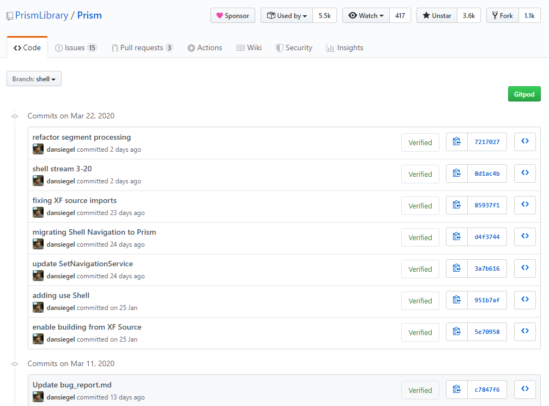Open commit 'Update bug_report.md'
Viewport: 549px width, 406px height.
pyautogui.click(x=72, y=385)
